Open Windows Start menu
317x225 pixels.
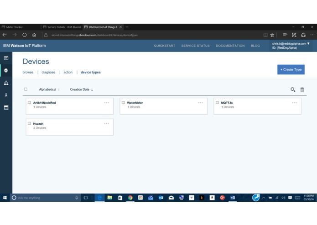(x=5, y=198)
